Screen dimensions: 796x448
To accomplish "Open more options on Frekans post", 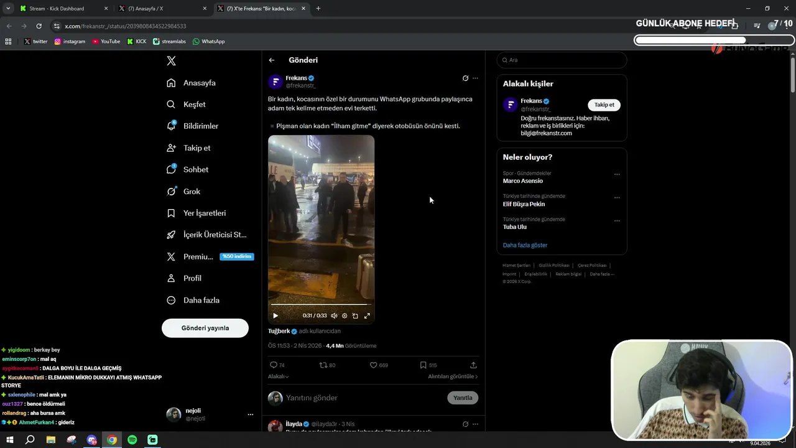I will (x=475, y=78).
